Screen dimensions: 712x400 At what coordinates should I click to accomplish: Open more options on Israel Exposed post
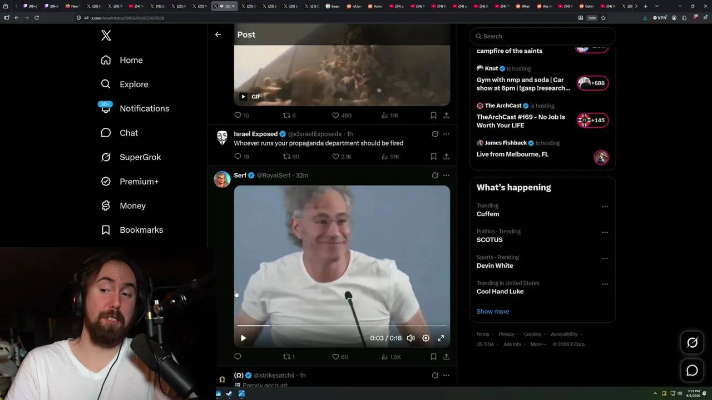coord(446,134)
